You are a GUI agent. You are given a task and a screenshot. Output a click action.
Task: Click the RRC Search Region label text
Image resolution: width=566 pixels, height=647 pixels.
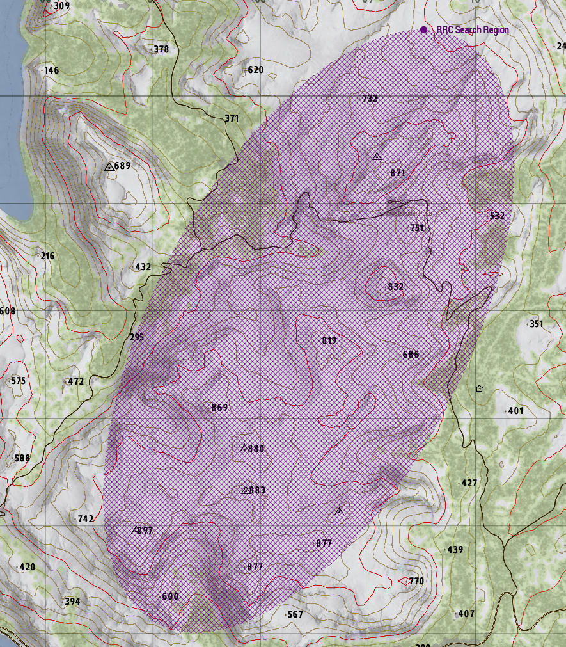pyautogui.click(x=472, y=30)
